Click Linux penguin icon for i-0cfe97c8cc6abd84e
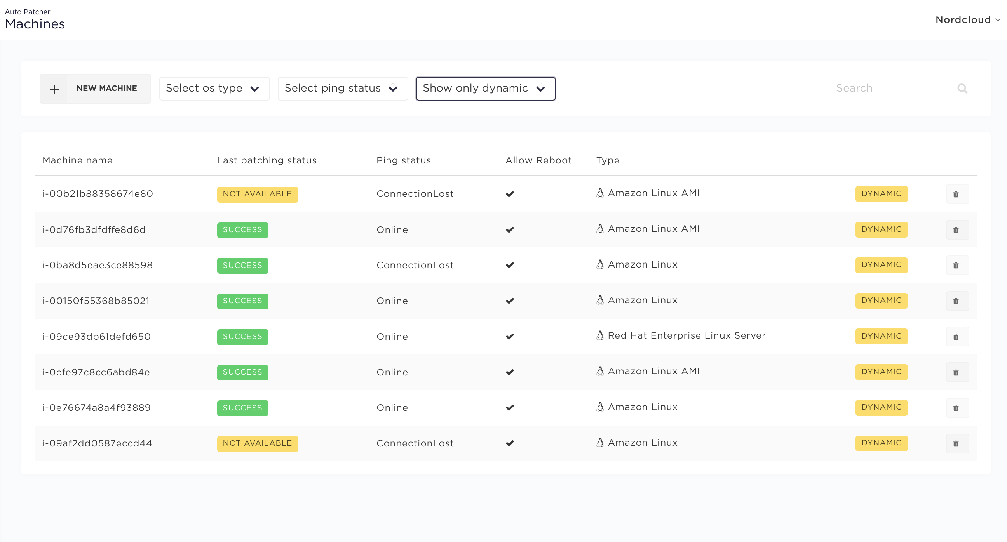Image resolution: width=1007 pixels, height=542 pixels. pos(600,371)
